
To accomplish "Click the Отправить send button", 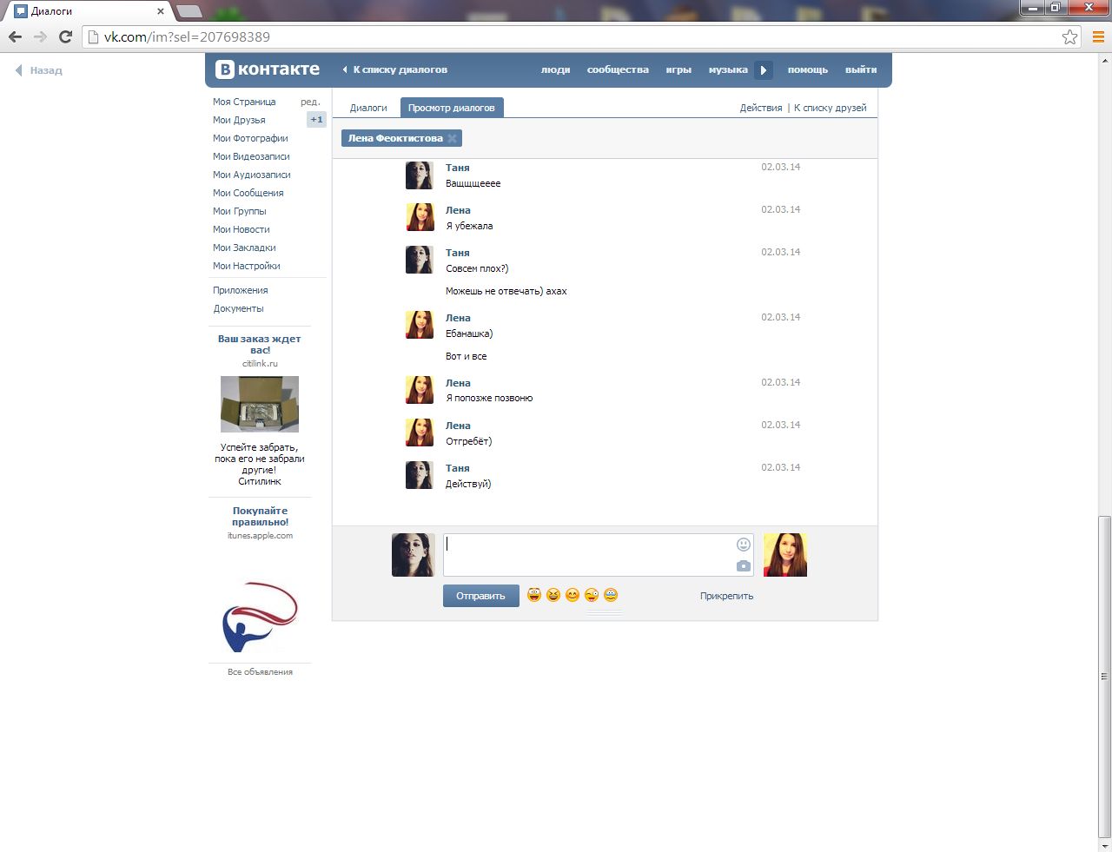I will pyautogui.click(x=481, y=596).
